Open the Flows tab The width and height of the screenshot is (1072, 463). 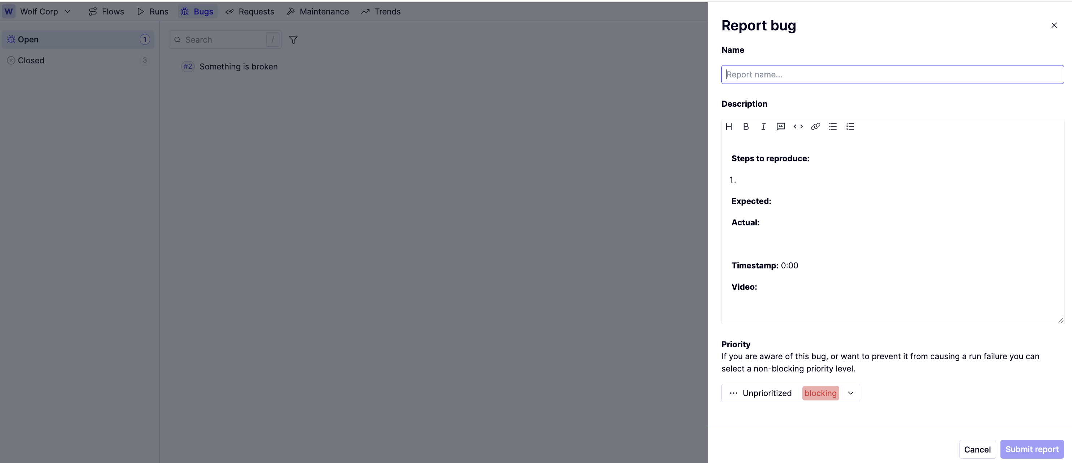(107, 12)
